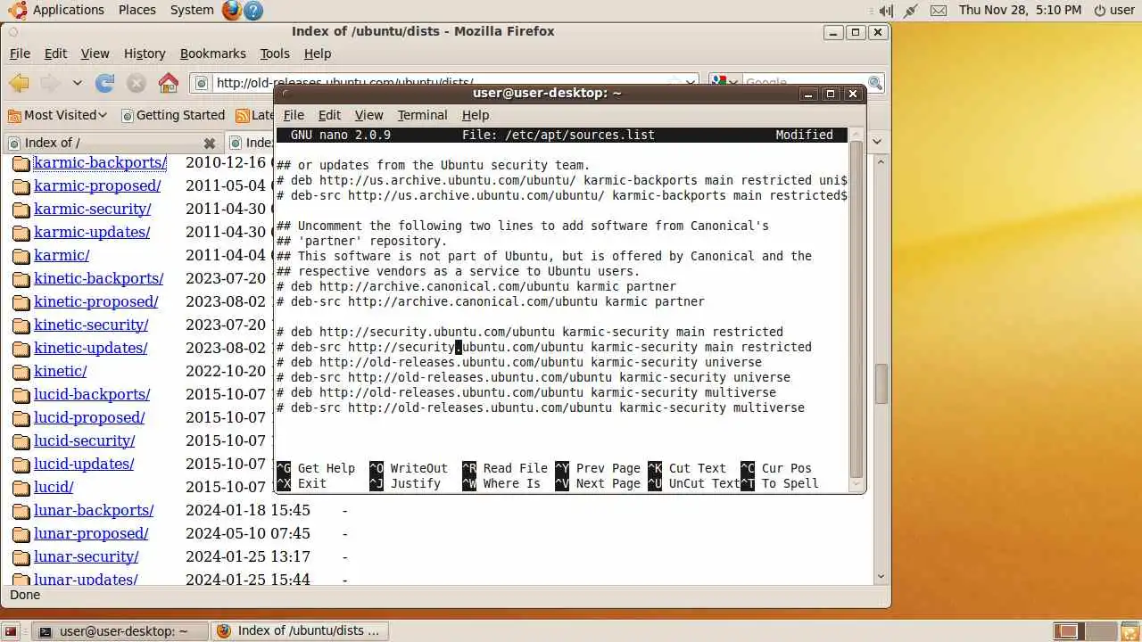The image size is (1142, 642).
Task: Click the Firefox stop loading button
Action: coord(136,83)
